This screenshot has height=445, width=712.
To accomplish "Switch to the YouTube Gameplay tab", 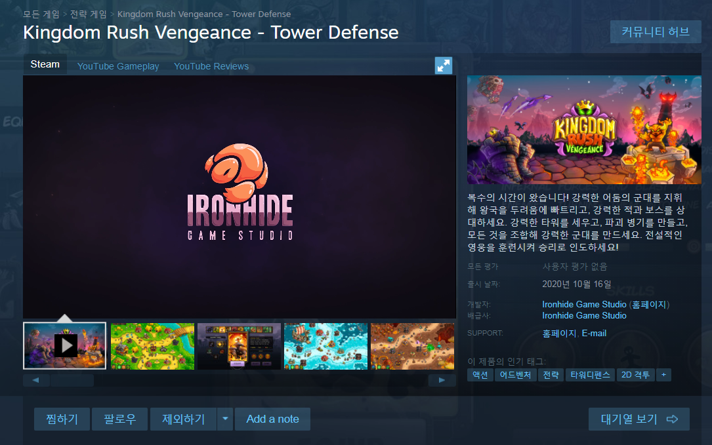I will tap(118, 66).
